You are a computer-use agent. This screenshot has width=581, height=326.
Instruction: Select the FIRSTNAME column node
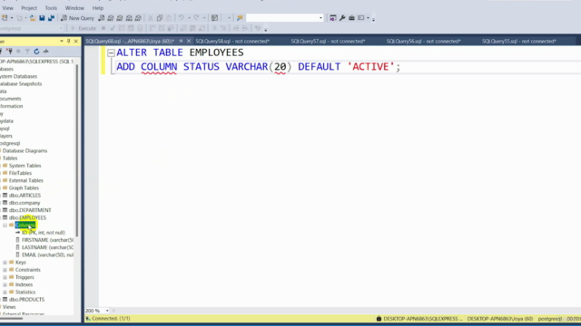pos(47,240)
